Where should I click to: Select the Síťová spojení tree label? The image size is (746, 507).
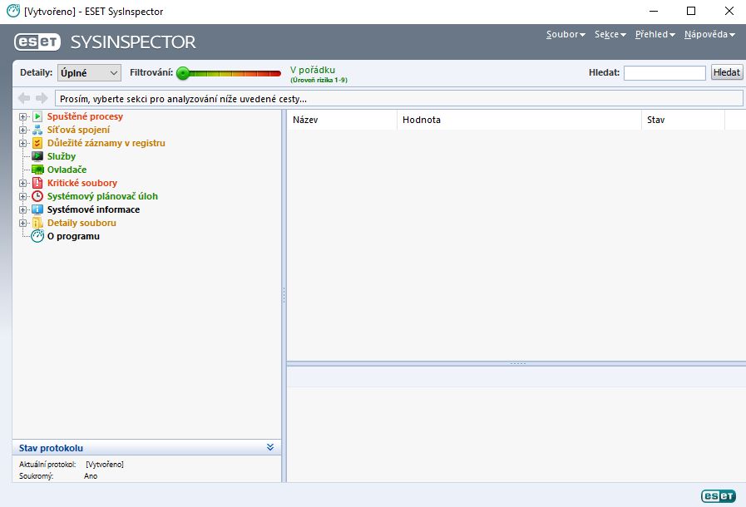(78, 130)
